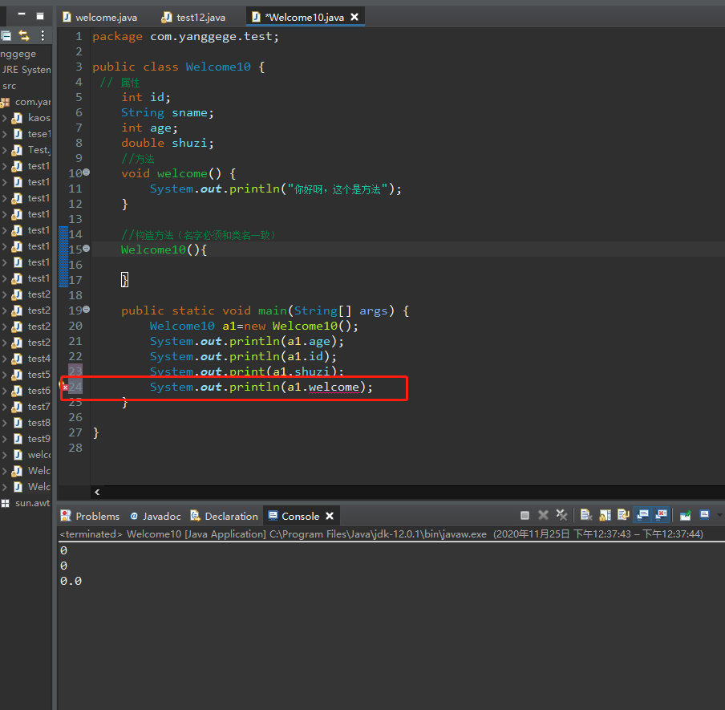The width and height of the screenshot is (725, 710).
Task: Click the Java file icon beside test4
Action: click(x=17, y=359)
